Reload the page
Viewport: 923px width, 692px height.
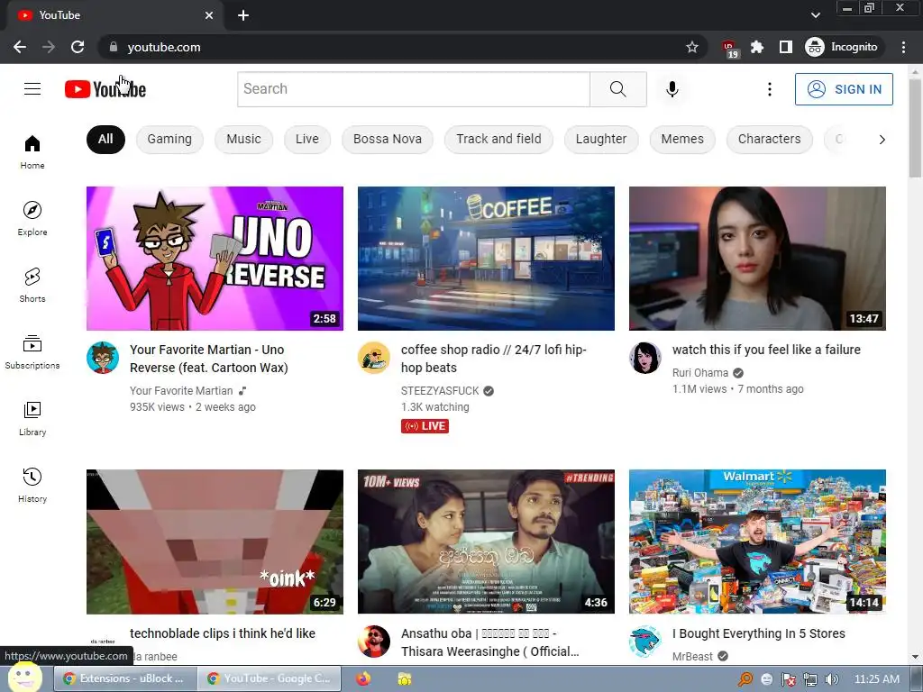point(78,47)
